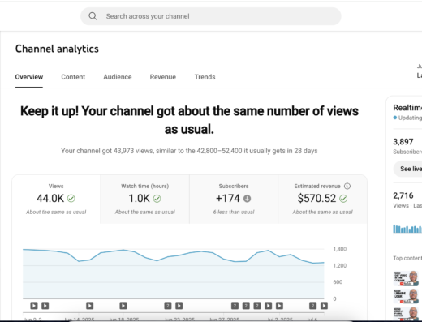Select the Views metric card

click(56, 200)
